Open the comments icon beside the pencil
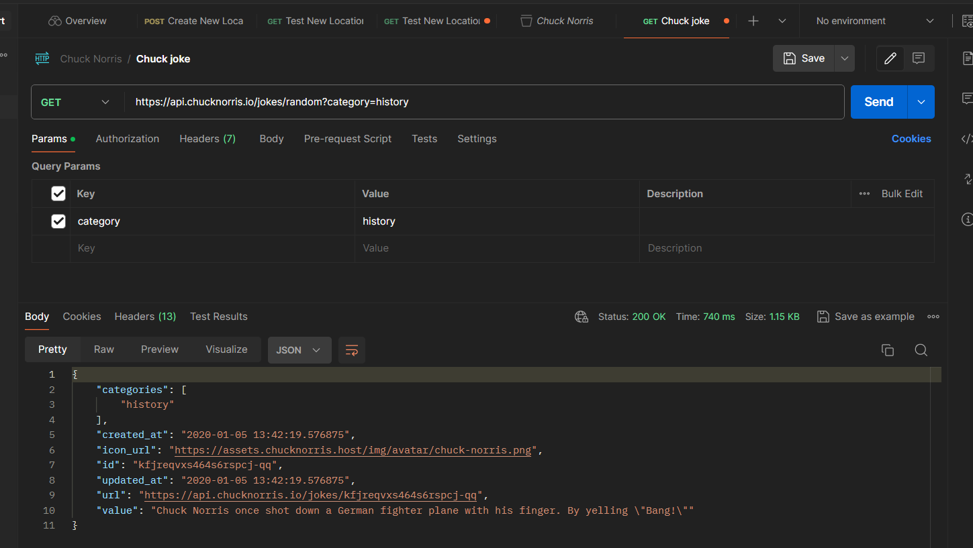Image resolution: width=973 pixels, height=548 pixels. pos(919,58)
